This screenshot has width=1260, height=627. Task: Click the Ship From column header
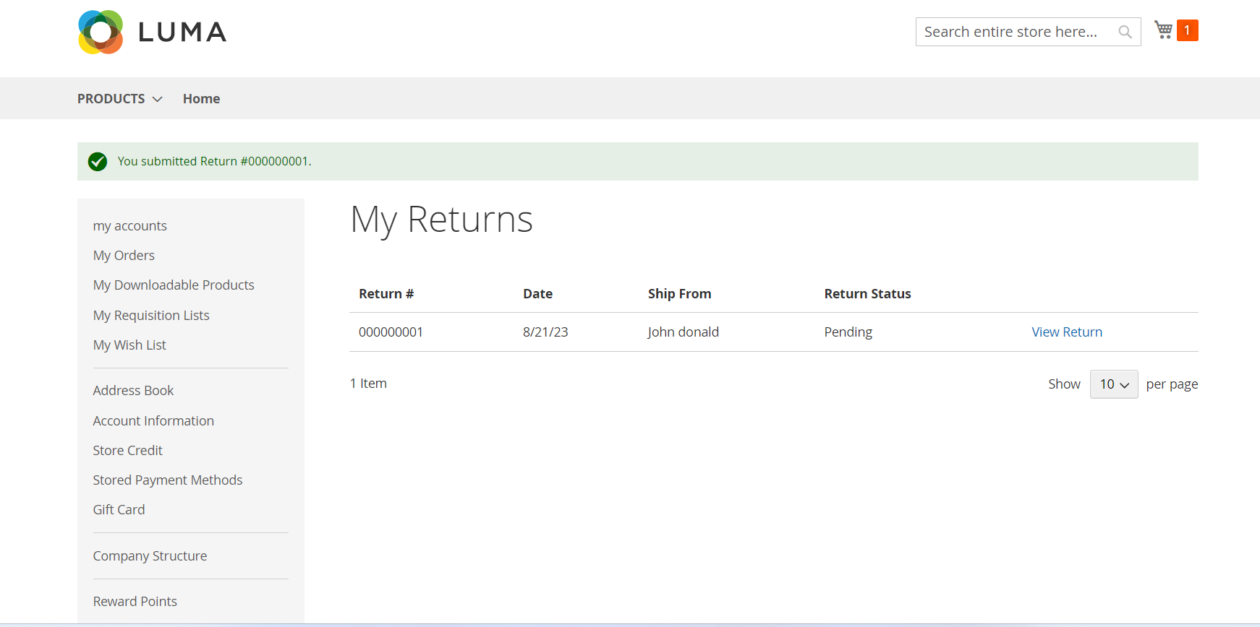[679, 294]
